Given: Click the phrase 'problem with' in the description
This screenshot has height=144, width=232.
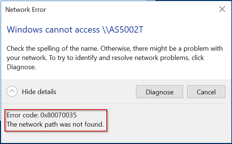Looking at the screenshot, I should click(x=203, y=48).
